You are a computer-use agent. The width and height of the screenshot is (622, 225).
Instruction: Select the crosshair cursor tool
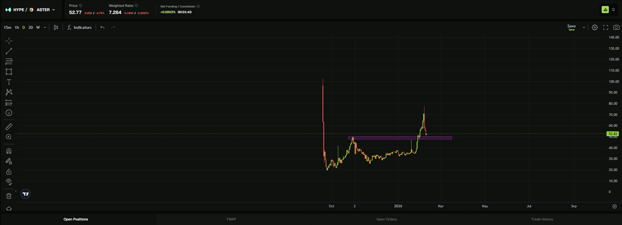tap(9, 40)
